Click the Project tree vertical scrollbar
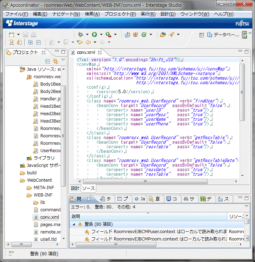This screenshot has height=262, width=255. 63,136
